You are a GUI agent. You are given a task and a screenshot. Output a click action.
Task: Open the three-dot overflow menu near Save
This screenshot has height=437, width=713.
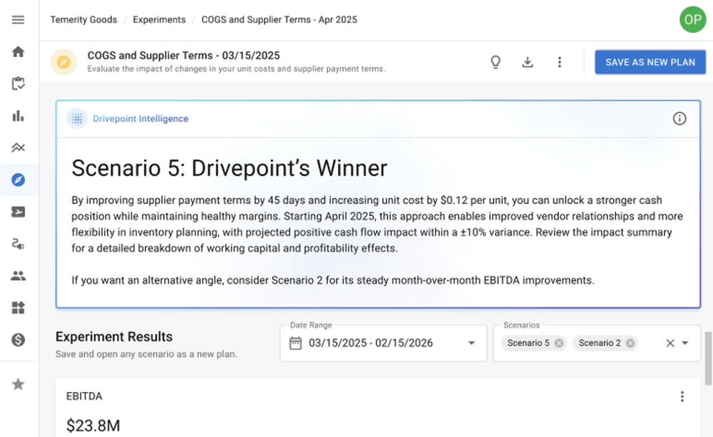coord(560,62)
